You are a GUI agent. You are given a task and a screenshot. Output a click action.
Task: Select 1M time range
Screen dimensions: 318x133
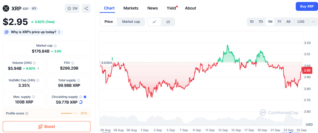(x=270, y=22)
